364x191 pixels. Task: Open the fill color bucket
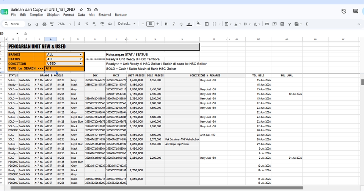199,24
